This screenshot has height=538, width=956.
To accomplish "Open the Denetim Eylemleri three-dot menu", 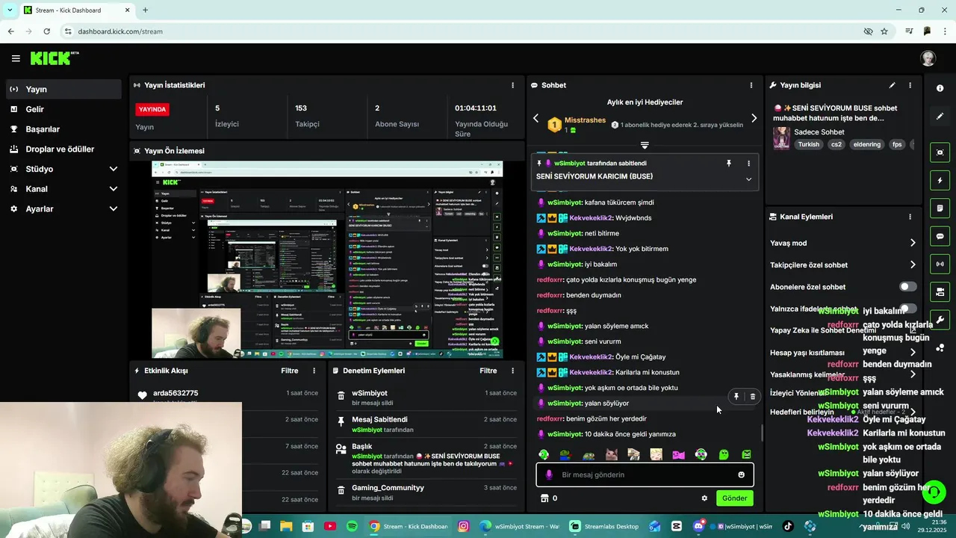I will coord(512,371).
